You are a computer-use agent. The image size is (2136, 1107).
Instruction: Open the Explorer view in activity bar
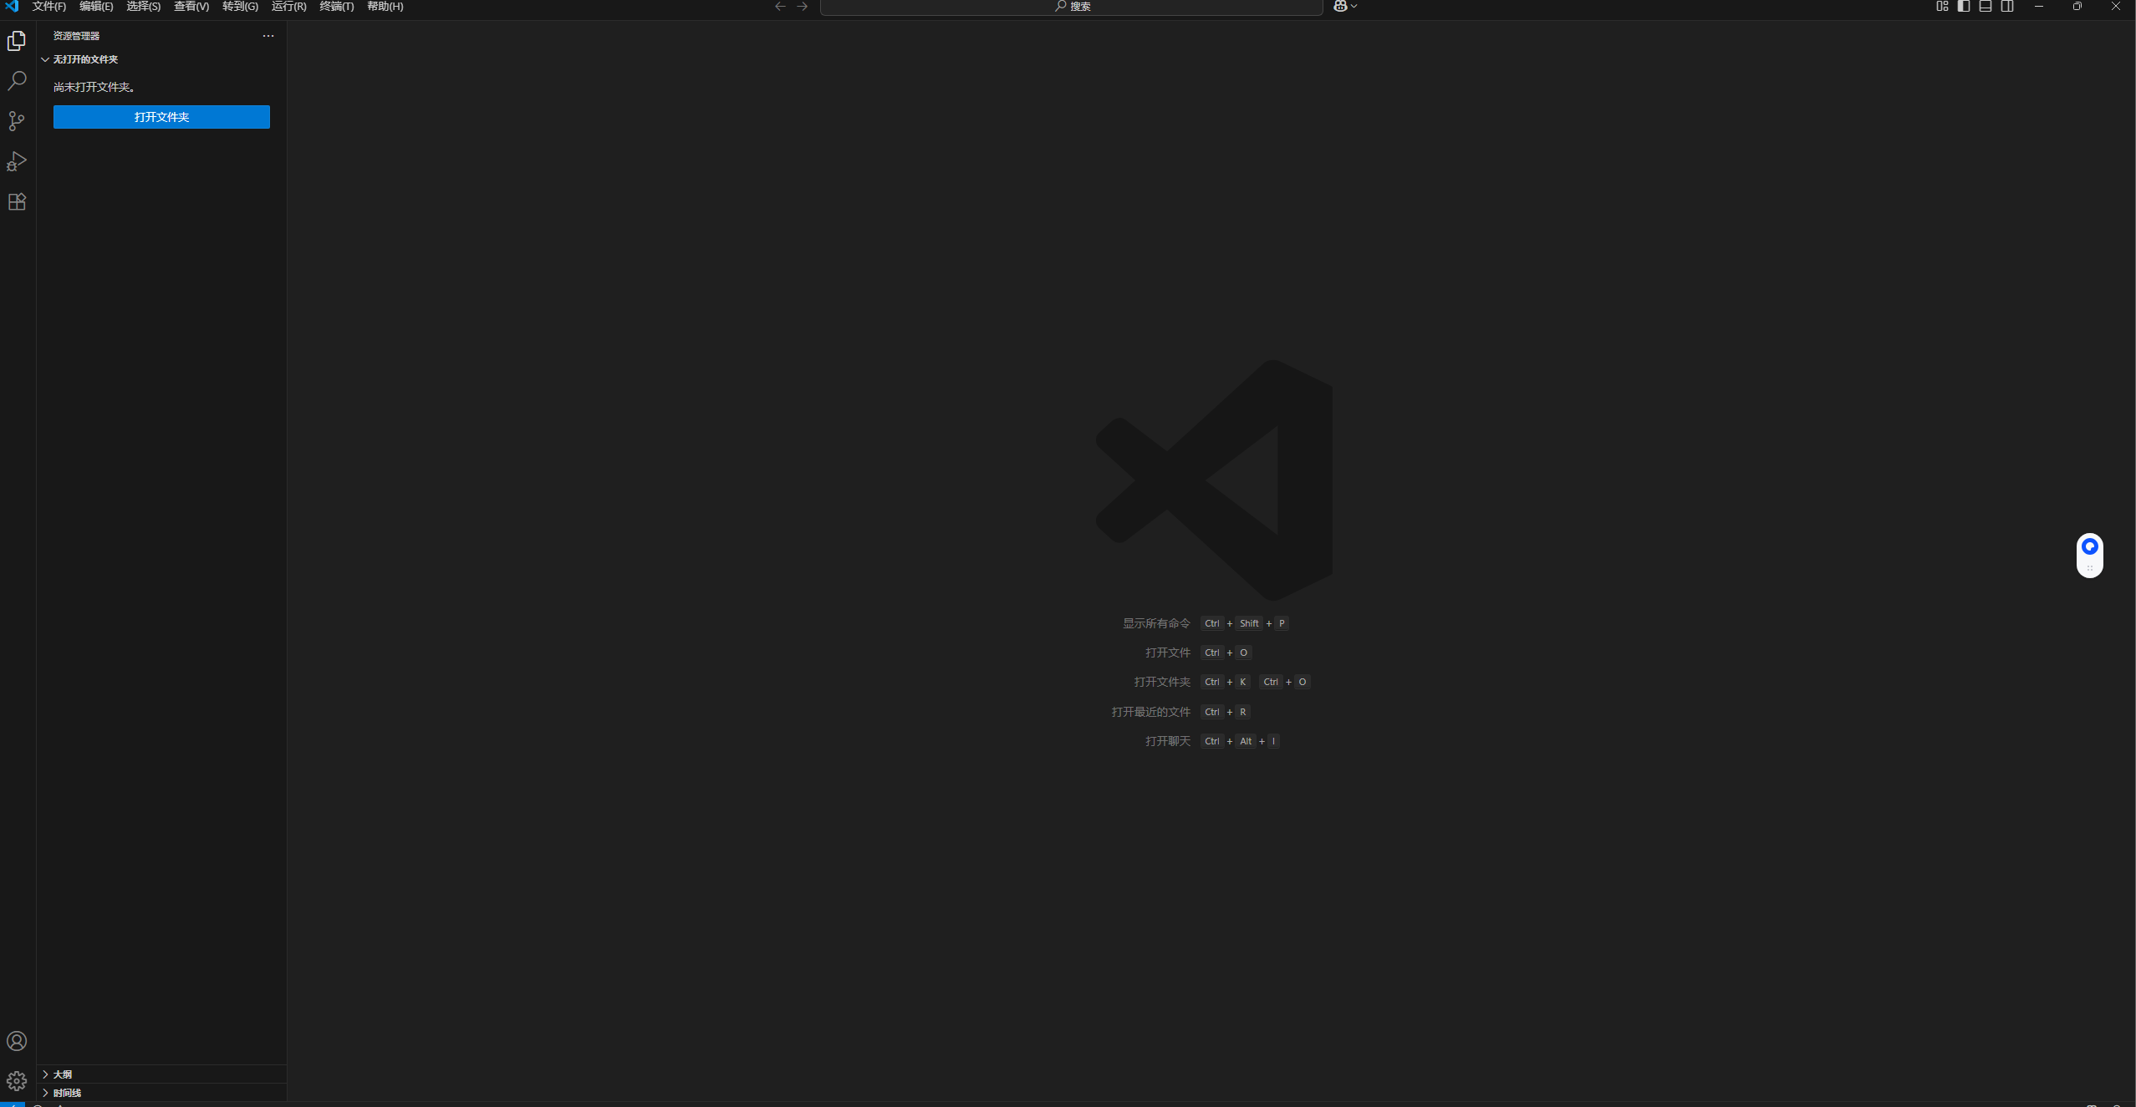17,40
